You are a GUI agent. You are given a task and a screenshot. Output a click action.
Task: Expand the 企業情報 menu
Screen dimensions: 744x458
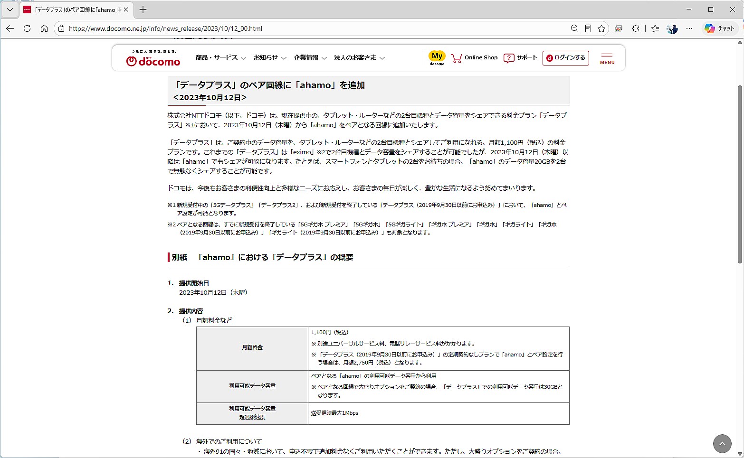pos(310,58)
